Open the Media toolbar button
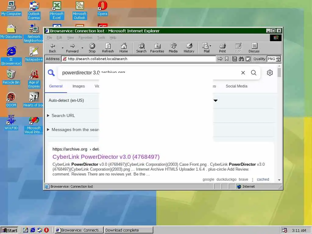312x234 pixels. coord(173,48)
